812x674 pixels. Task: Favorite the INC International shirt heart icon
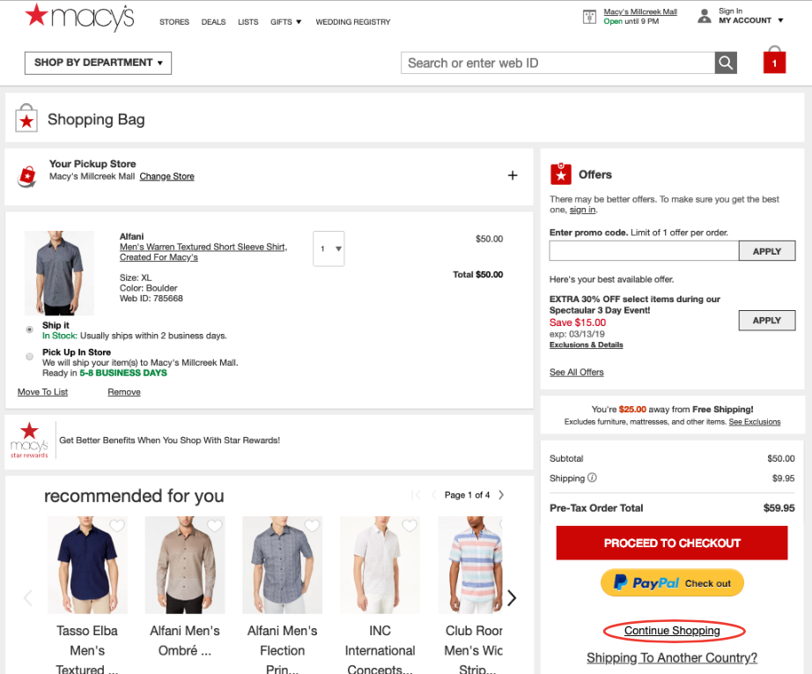tap(410, 526)
